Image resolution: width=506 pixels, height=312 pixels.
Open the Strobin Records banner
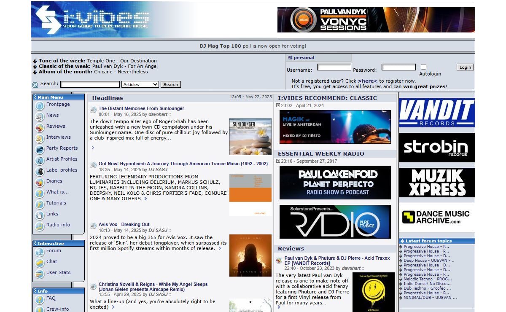pos(437,148)
